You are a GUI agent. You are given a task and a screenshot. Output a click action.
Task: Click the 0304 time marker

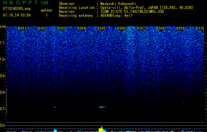pos(82,28)
